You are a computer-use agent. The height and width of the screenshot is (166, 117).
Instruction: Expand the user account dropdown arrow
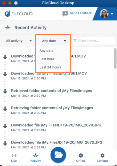tap(112, 14)
